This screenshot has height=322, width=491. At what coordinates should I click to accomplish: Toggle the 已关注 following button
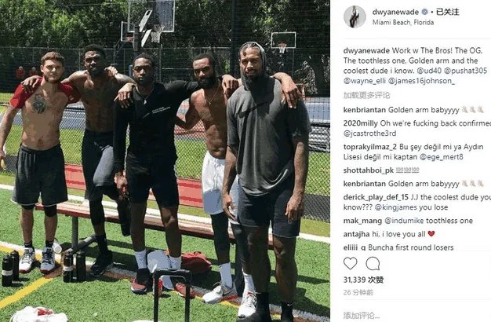point(448,13)
